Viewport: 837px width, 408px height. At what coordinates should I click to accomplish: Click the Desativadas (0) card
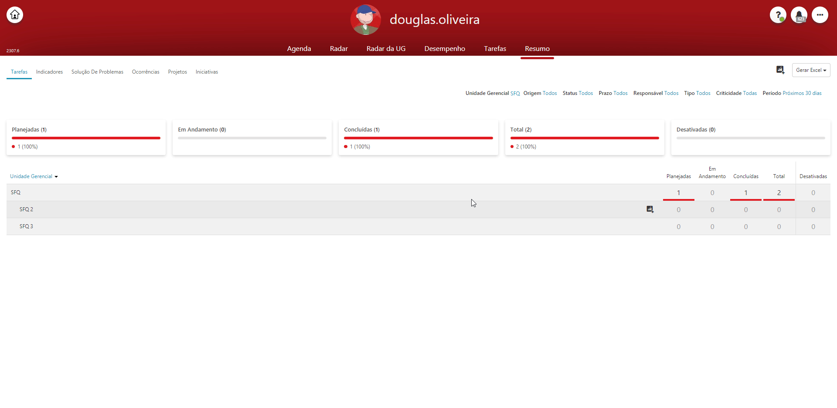(x=751, y=138)
